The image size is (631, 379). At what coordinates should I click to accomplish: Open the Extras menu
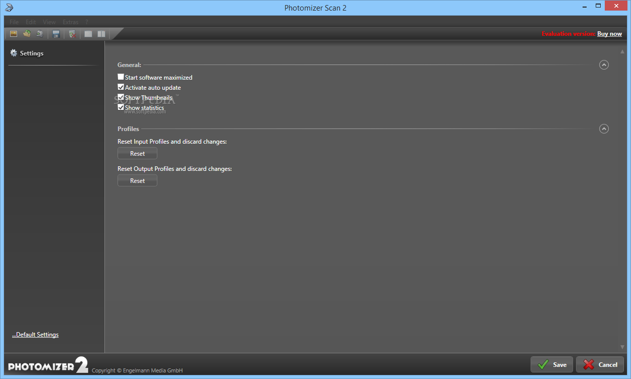71,22
